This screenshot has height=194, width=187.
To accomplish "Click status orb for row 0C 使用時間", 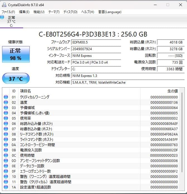I will click(6, 155).
